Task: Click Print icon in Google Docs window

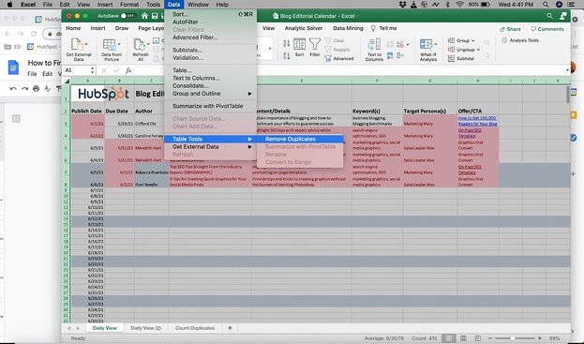Action: 37,89
